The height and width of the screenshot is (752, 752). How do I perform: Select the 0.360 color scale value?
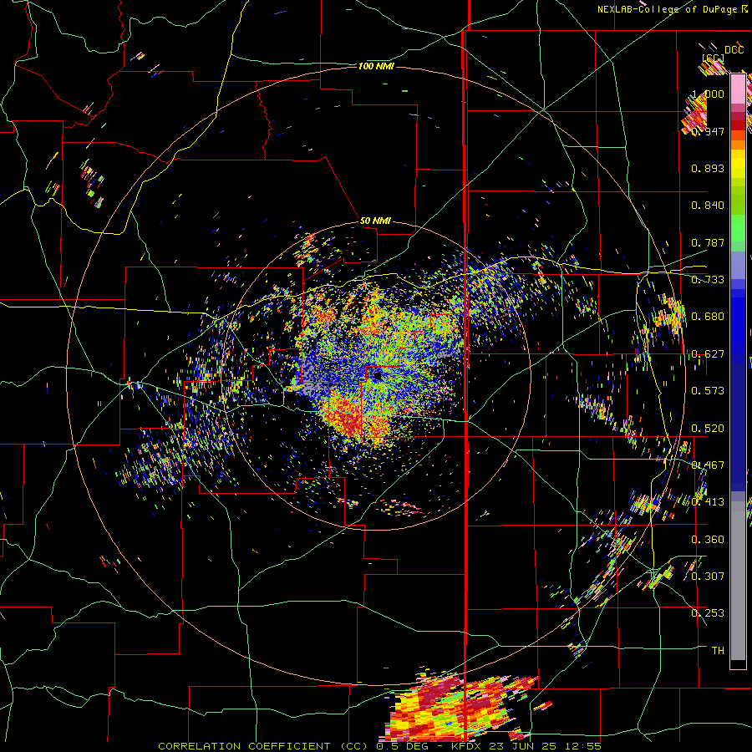pyautogui.click(x=708, y=540)
